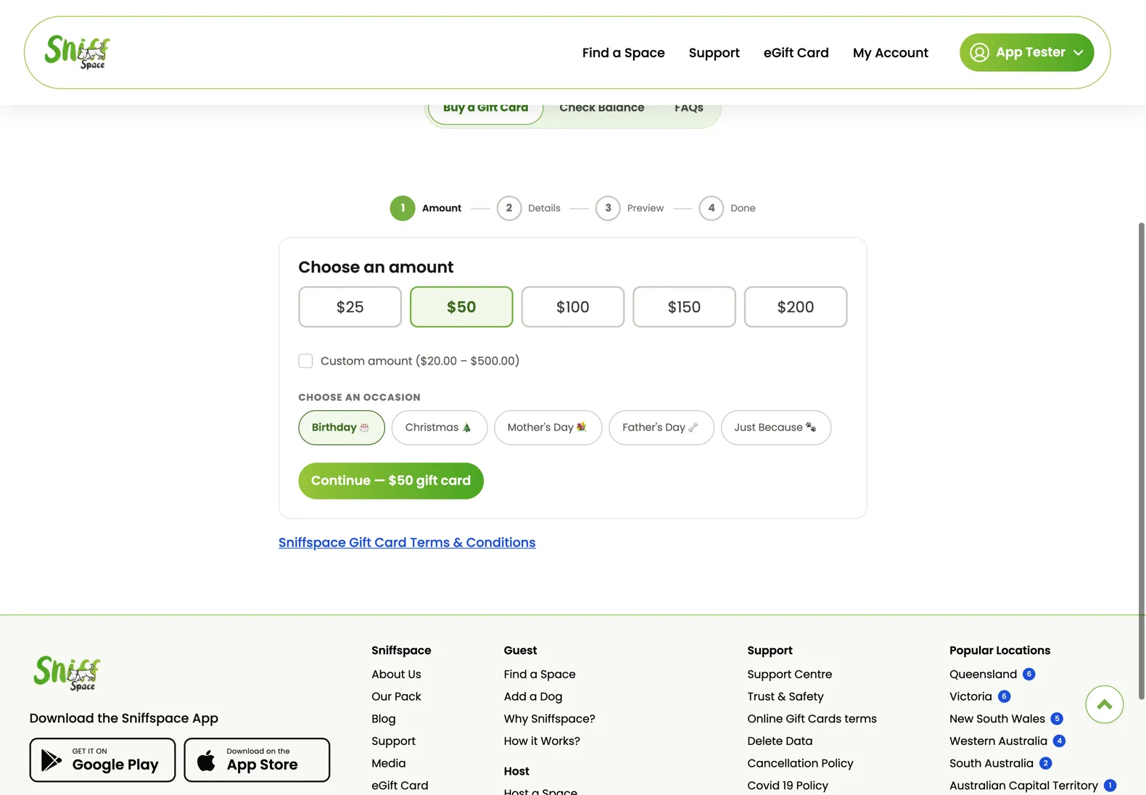Open the Our Pack footer link
Viewport: 1146px width, 795px height.
coord(396,696)
